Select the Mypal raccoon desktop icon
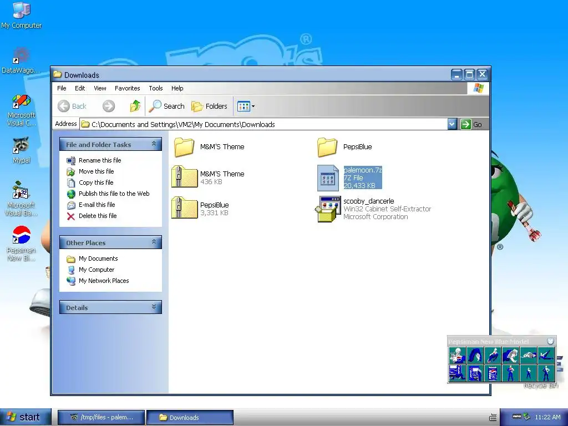Viewport: 568px width, 426px height. click(x=21, y=151)
